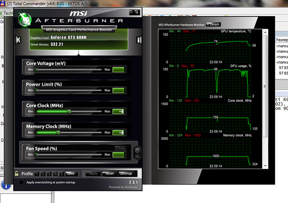The image size is (288, 203).
Task: Detach the Hardware Monitor panel
Action: pos(213,24)
